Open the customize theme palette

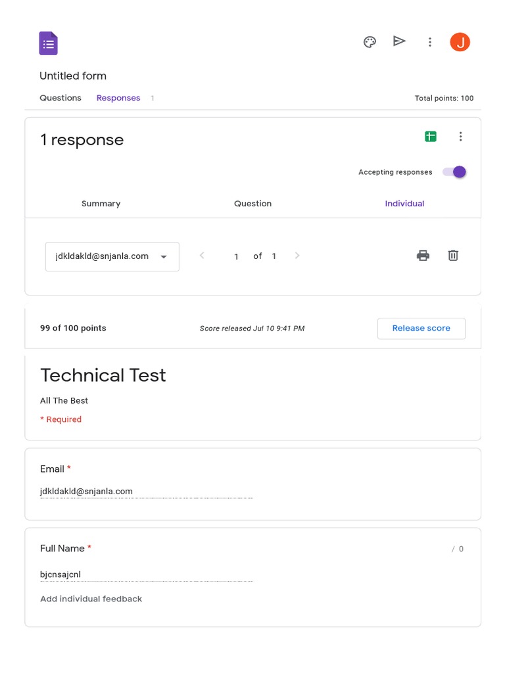coord(370,42)
